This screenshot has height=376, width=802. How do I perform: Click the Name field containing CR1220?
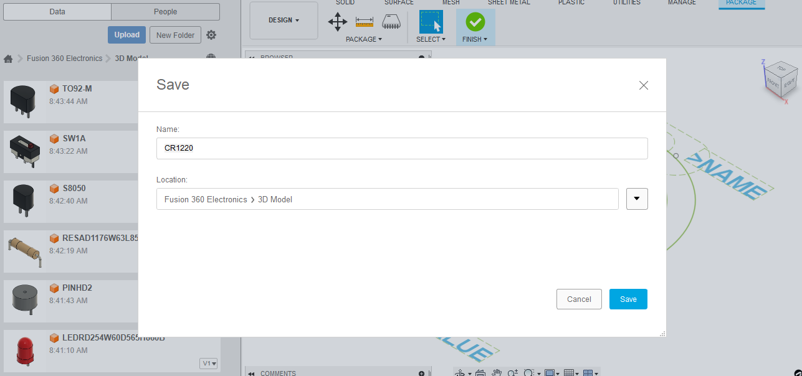(402, 148)
